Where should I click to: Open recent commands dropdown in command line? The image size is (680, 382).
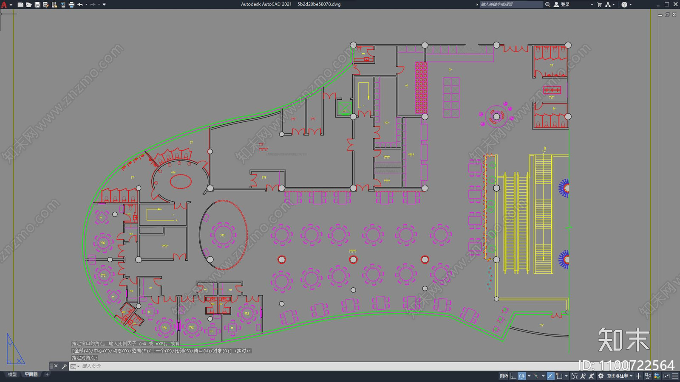(75, 366)
